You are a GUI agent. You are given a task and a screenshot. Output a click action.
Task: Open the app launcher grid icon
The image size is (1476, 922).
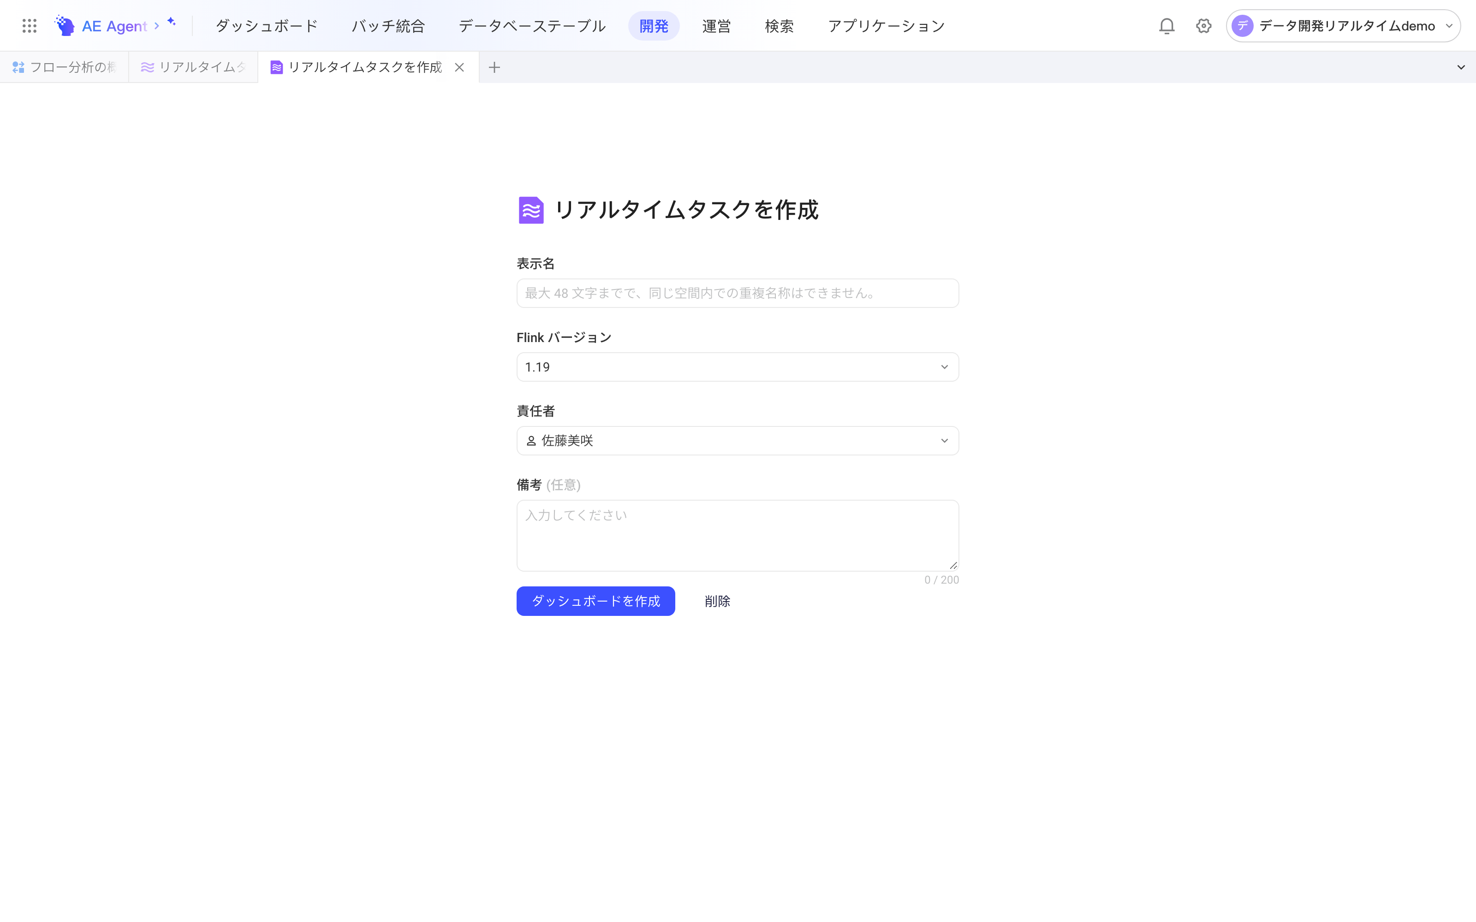point(29,26)
